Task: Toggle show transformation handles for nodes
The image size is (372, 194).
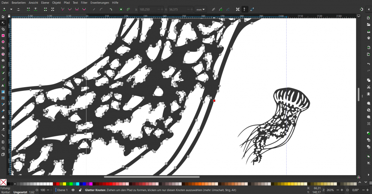Action: tap(238, 9)
